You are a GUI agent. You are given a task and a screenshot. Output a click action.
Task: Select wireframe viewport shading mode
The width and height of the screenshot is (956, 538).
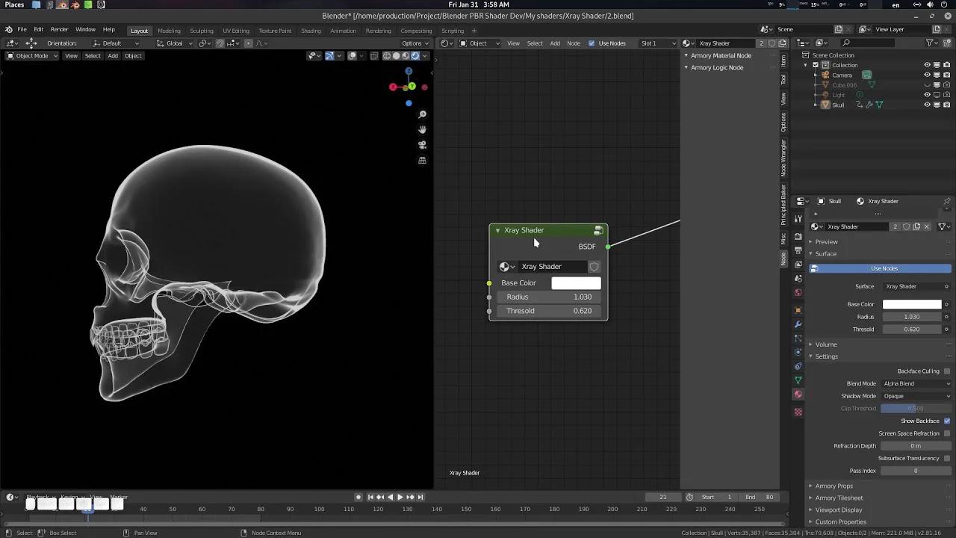pos(387,56)
